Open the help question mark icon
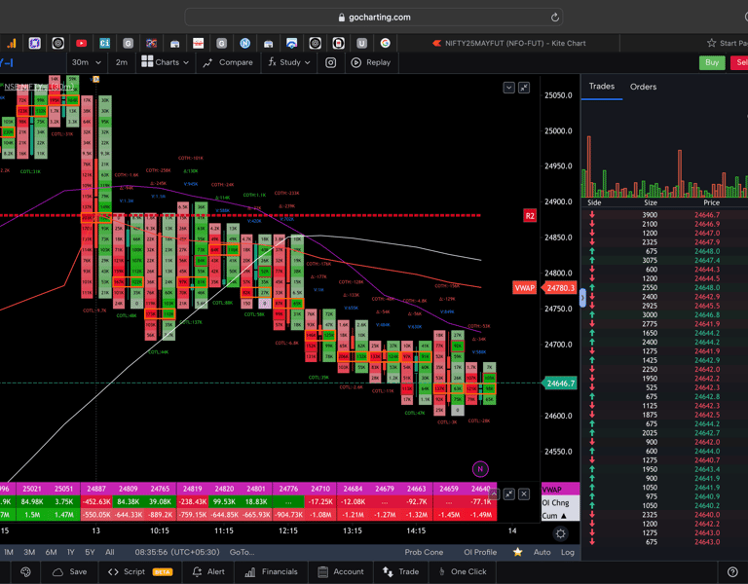748x584 pixels. tap(732, 572)
